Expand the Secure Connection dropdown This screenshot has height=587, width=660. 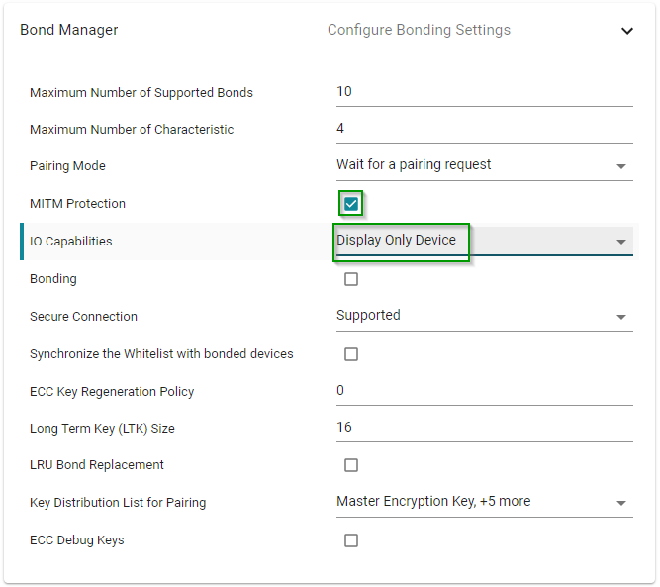[x=621, y=317]
